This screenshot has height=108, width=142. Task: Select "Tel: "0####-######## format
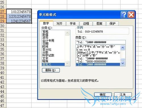98,58
